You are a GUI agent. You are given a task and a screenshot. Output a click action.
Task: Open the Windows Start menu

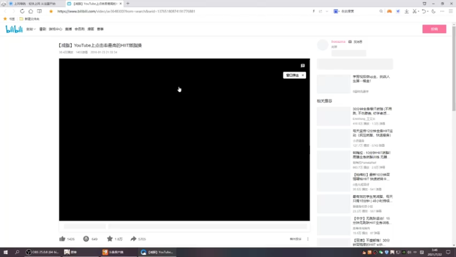tap(6, 252)
